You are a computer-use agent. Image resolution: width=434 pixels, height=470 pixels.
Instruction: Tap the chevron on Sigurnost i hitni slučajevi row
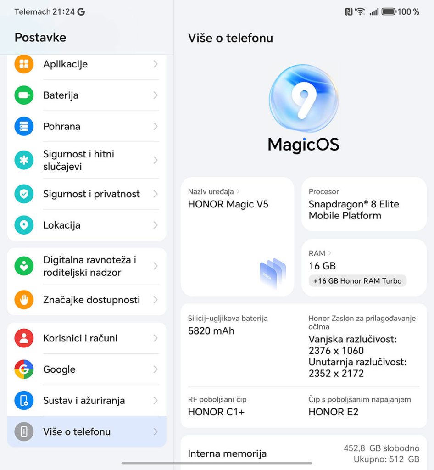pos(156,160)
